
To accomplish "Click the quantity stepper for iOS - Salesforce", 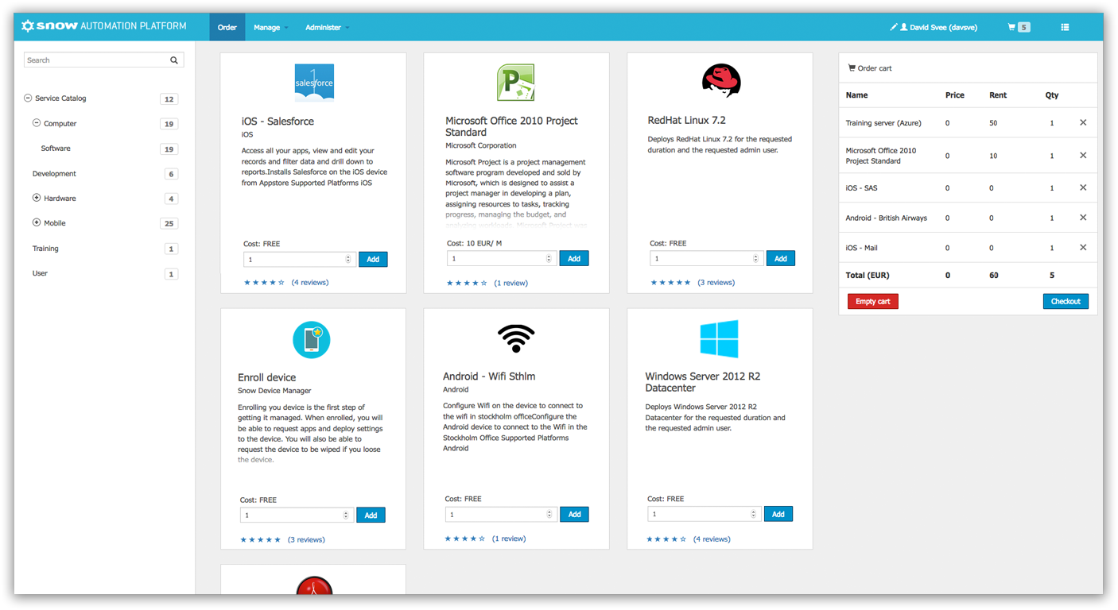I will (348, 260).
